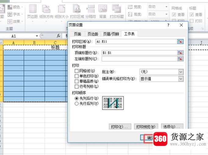The height and width of the screenshot is (155, 208).
Task: Click range picker icon for print area
Action: tap(180, 42)
